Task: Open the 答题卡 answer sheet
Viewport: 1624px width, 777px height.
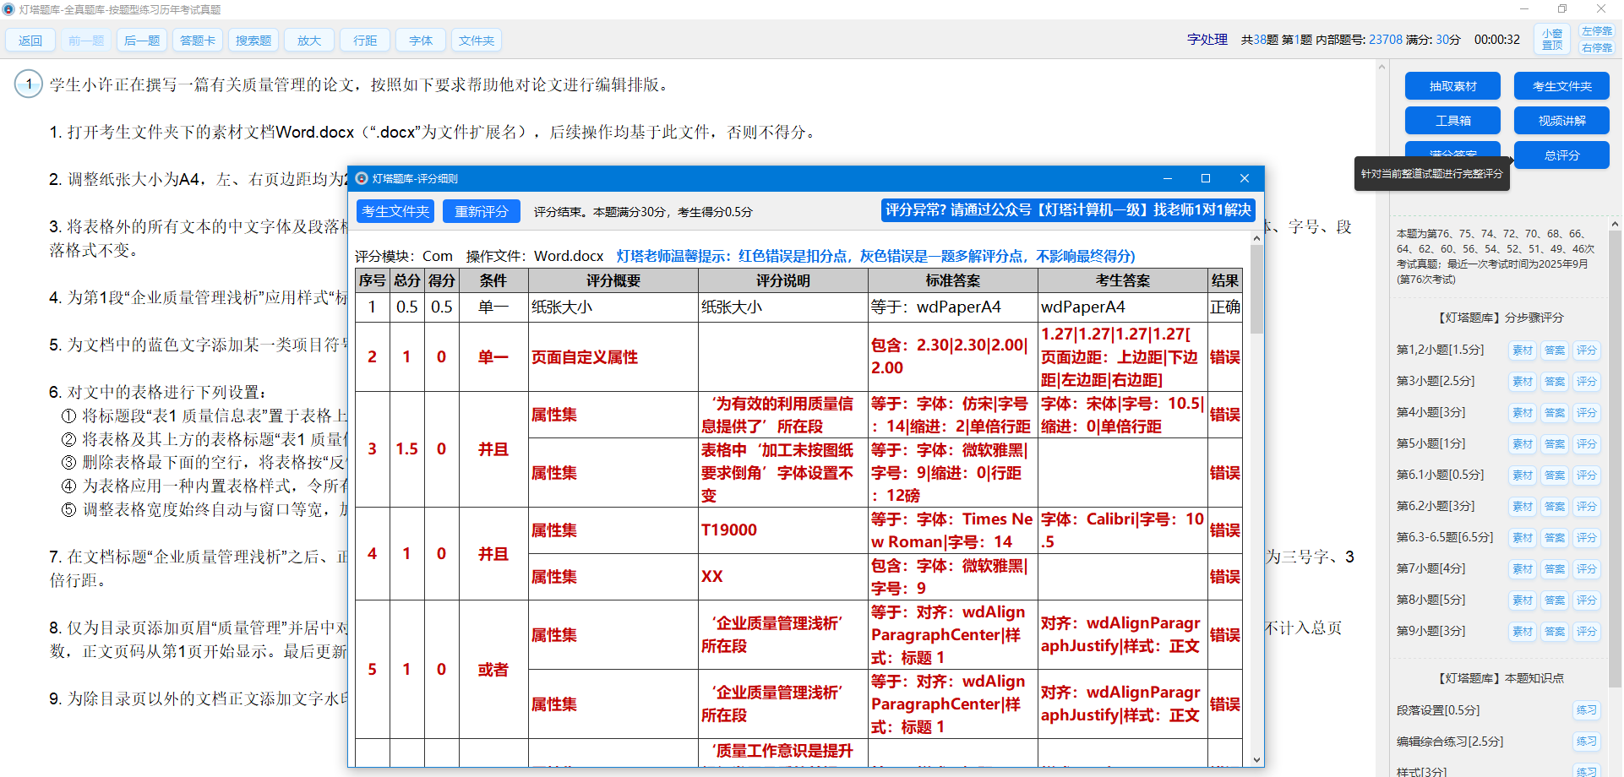Action: coord(197,40)
